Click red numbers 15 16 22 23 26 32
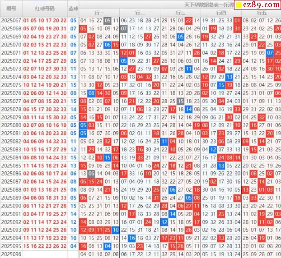The image size is (281, 258). coord(45,246)
